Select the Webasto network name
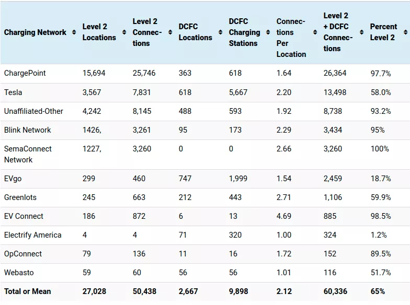Image resolution: width=410 pixels, height=305 pixels. 19,273
